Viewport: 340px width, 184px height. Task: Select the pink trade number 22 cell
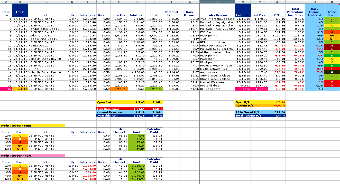[x=6, y=89]
